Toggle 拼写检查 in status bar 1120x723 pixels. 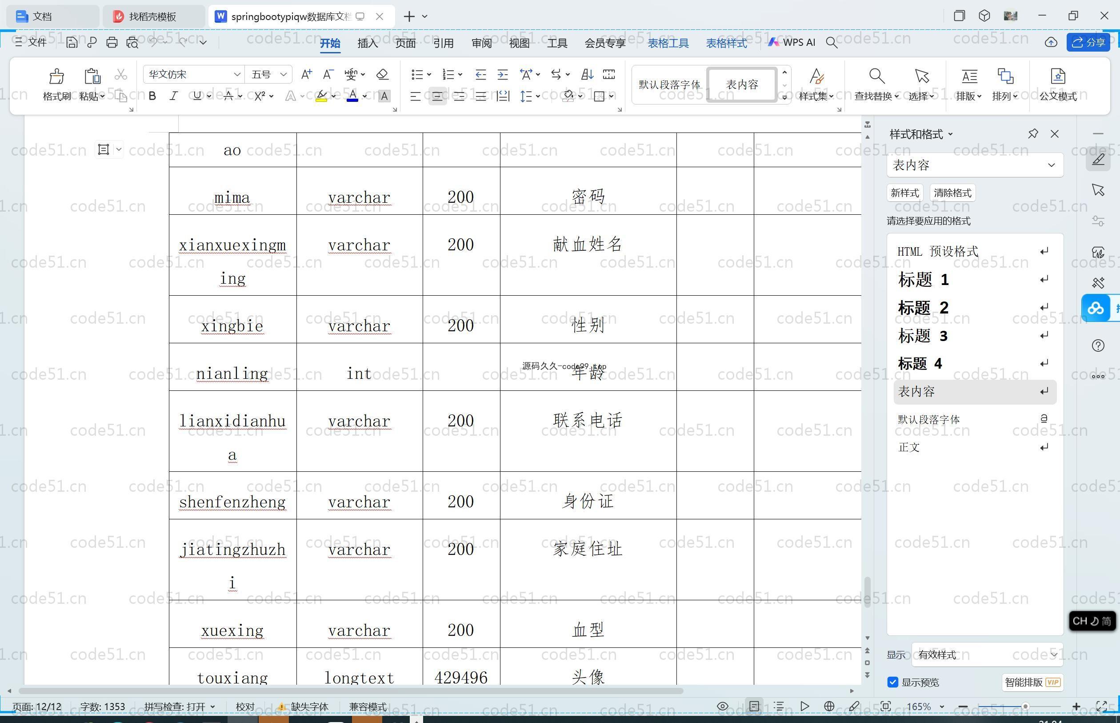click(179, 706)
